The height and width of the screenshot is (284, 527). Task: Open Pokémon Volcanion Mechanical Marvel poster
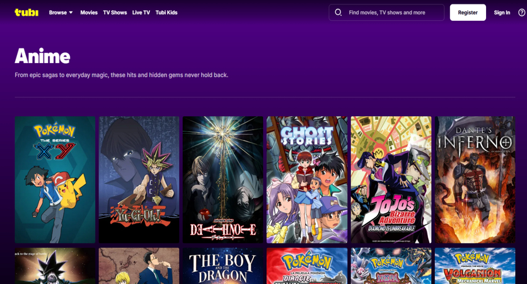[x=475, y=266]
